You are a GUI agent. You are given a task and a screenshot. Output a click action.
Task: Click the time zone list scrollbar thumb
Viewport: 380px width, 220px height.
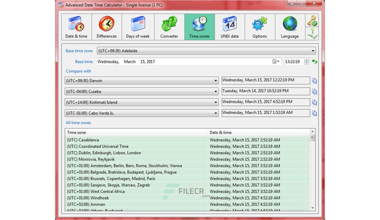(x=312, y=138)
